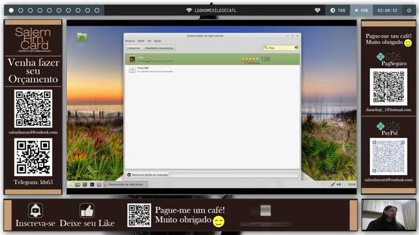
Task: Click the network tray icon in the taskbar
Action: [333, 184]
